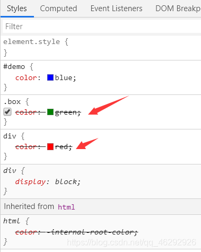This screenshot has height=252, width=201.
Task: Open the green color swatch picker
Action: pyautogui.click(x=50, y=112)
